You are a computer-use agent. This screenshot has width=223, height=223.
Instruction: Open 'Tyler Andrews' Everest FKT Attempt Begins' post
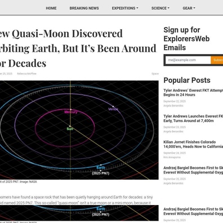click(x=193, y=92)
